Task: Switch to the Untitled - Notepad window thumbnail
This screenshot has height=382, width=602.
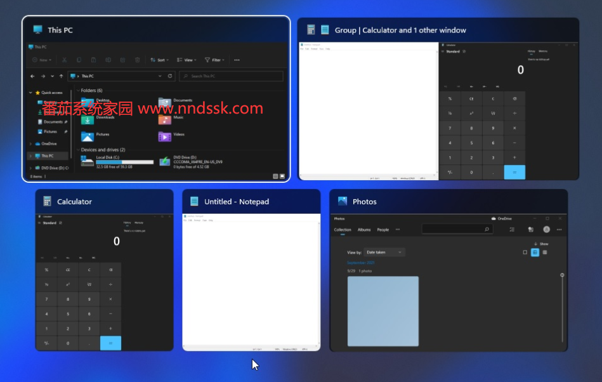Action: [x=251, y=270]
